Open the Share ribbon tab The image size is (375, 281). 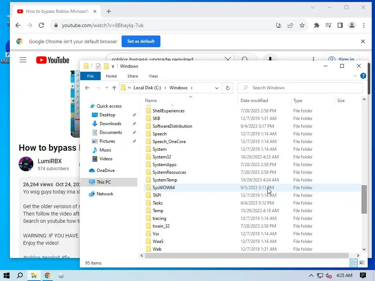click(133, 76)
